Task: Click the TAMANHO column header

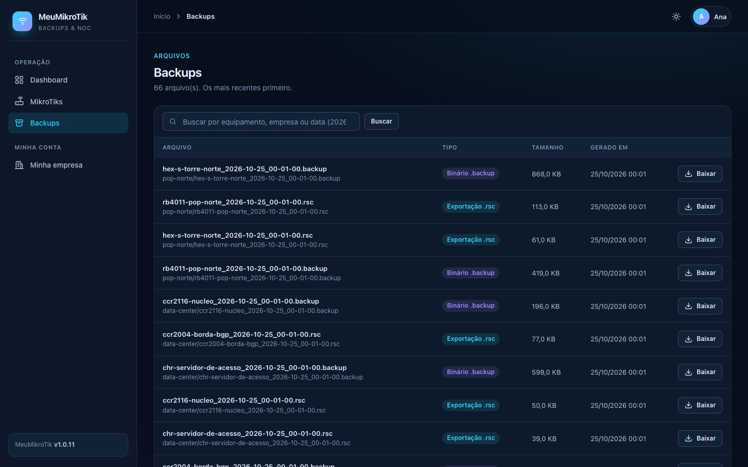Action: point(547,147)
